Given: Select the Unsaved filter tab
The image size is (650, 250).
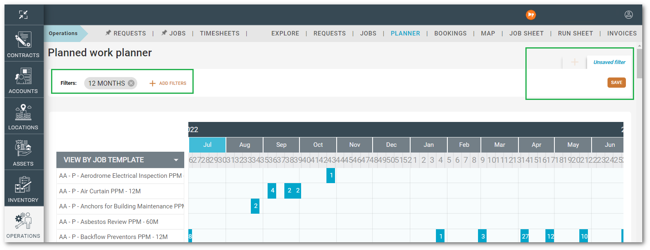Looking at the screenshot, I should pyautogui.click(x=609, y=62).
